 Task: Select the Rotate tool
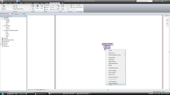coord(46,5)
